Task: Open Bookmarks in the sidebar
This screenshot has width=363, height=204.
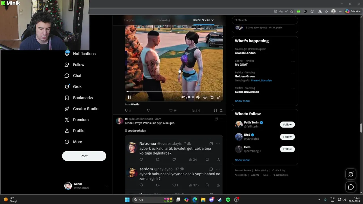Action: [x=79, y=98]
